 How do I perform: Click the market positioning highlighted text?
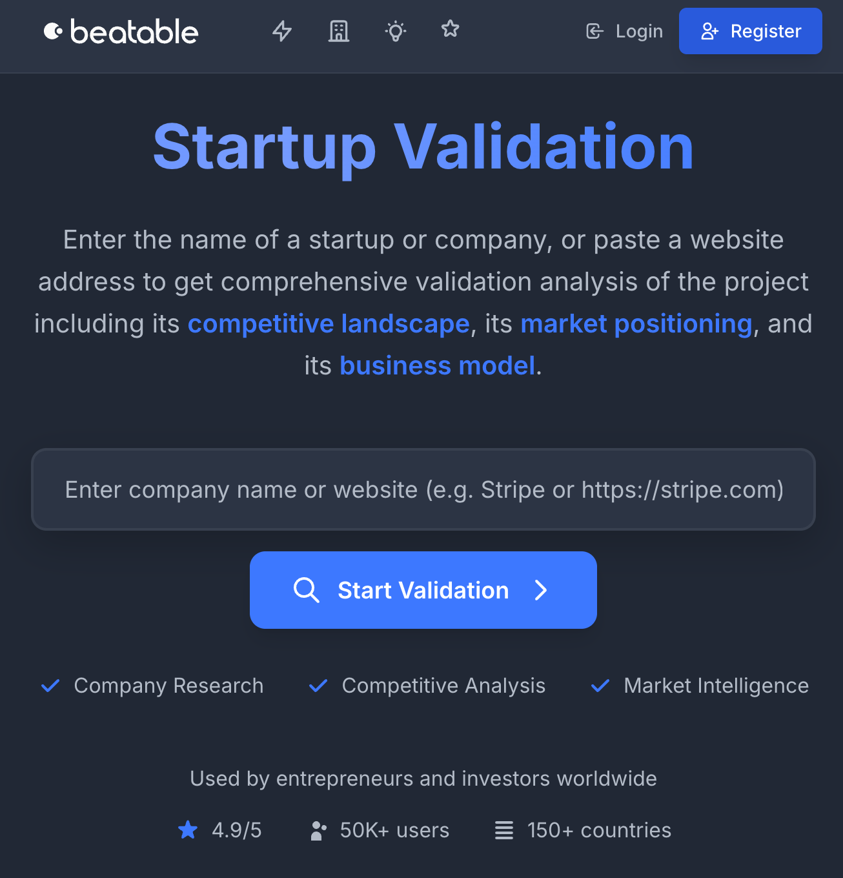tap(636, 323)
